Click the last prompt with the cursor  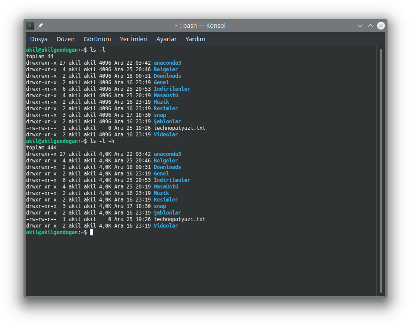(x=60, y=232)
